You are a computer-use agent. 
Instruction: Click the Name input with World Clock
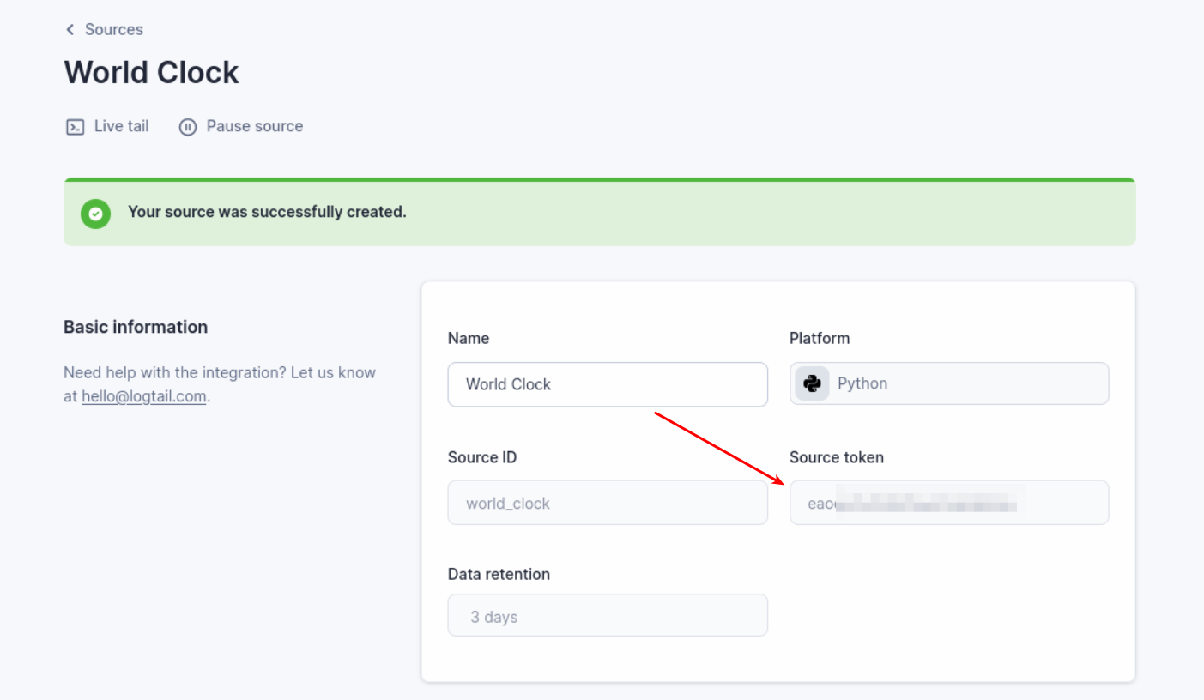tap(608, 384)
